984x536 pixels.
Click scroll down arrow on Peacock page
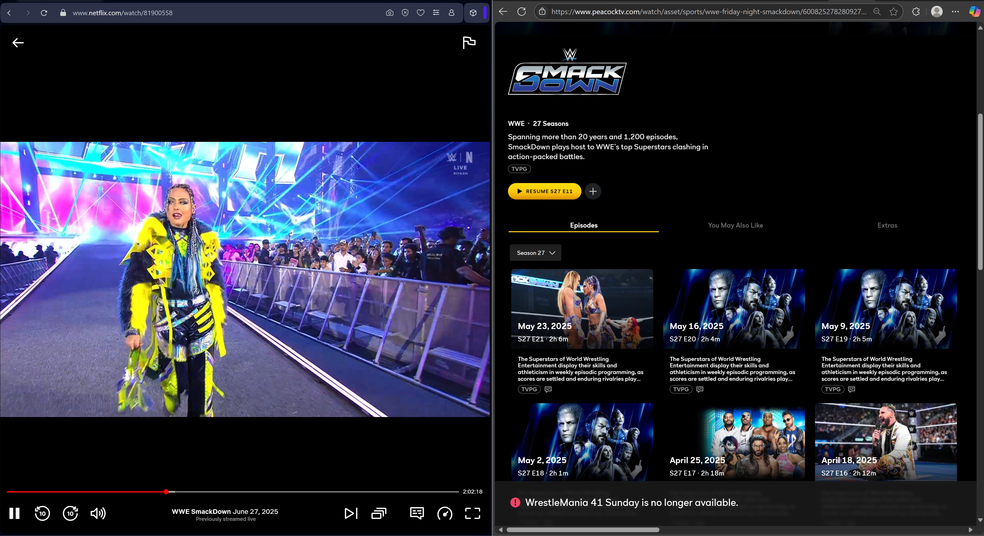pos(980,520)
